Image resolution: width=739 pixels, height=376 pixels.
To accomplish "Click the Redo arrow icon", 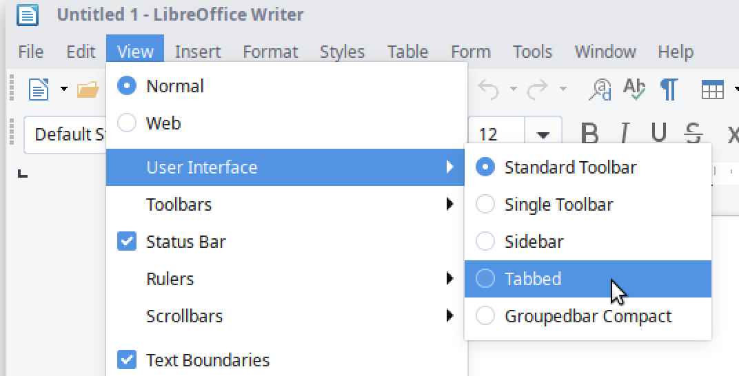I will 537,90.
